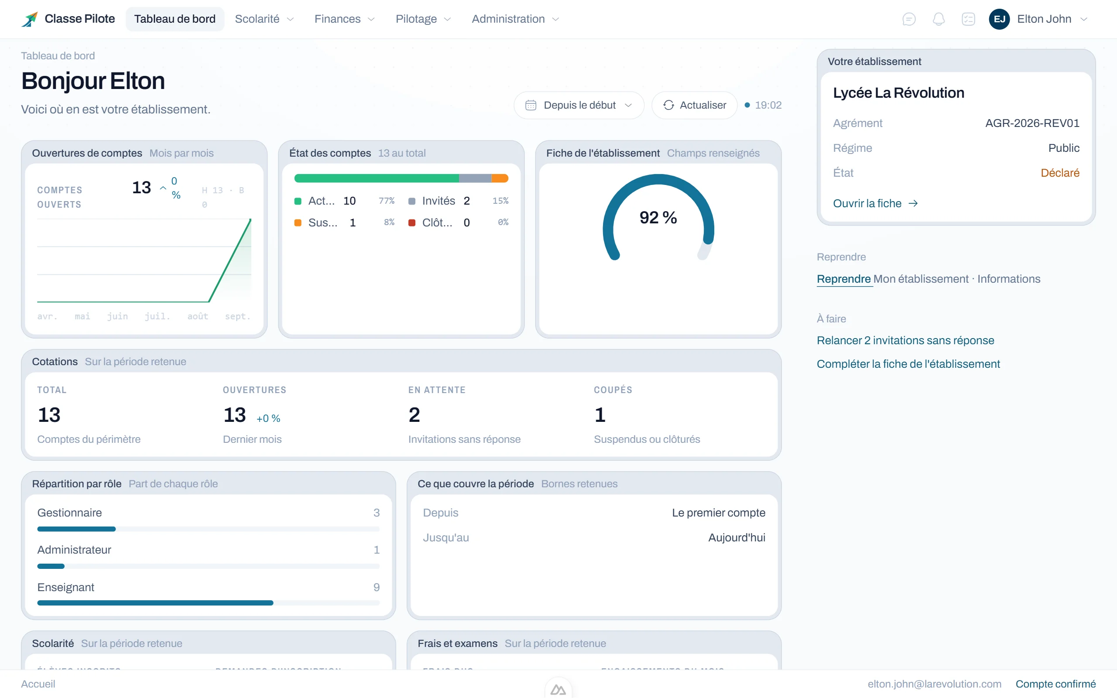Click the AGR-2026-REV01 agrément value
The width and height of the screenshot is (1117, 698).
pyautogui.click(x=1032, y=123)
